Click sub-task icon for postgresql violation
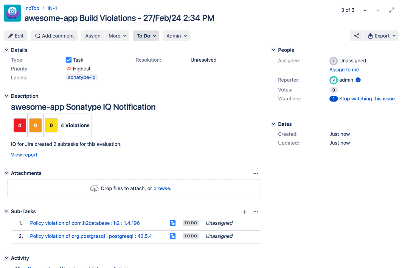 point(173,236)
